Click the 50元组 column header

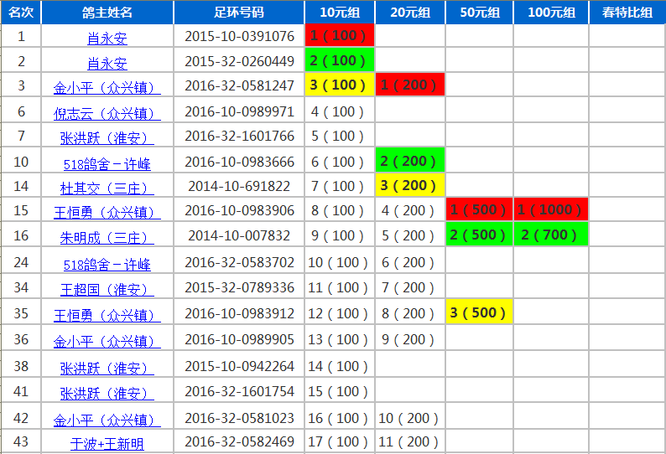tap(479, 13)
